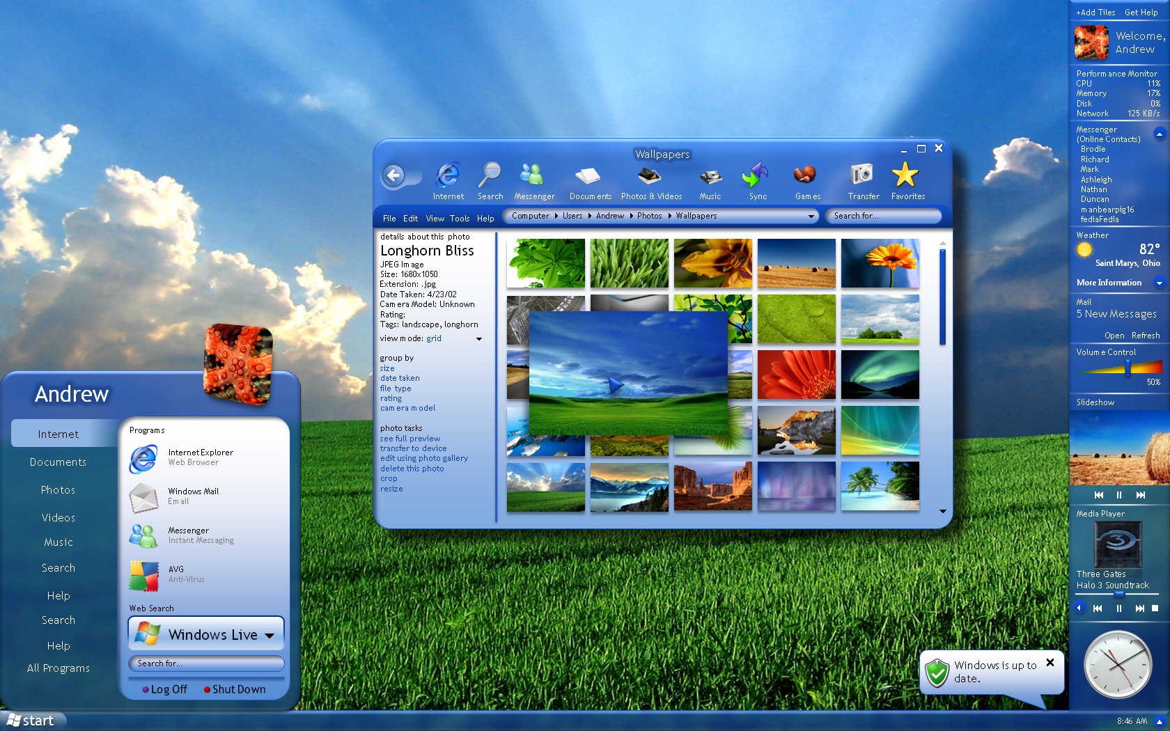
Task: Open the address bar path dropdown arrow
Action: point(811,217)
